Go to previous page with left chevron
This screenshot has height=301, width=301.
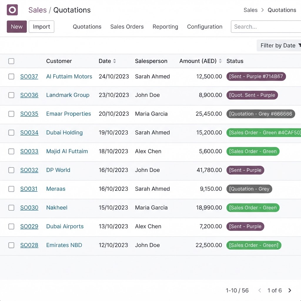click(x=260, y=290)
